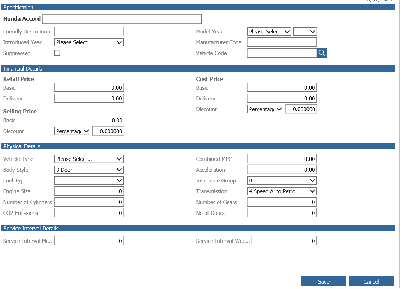Image resolution: width=403 pixels, height=289 pixels.
Task: Change the Body Style 3 Door dropdown
Action: coord(89,170)
